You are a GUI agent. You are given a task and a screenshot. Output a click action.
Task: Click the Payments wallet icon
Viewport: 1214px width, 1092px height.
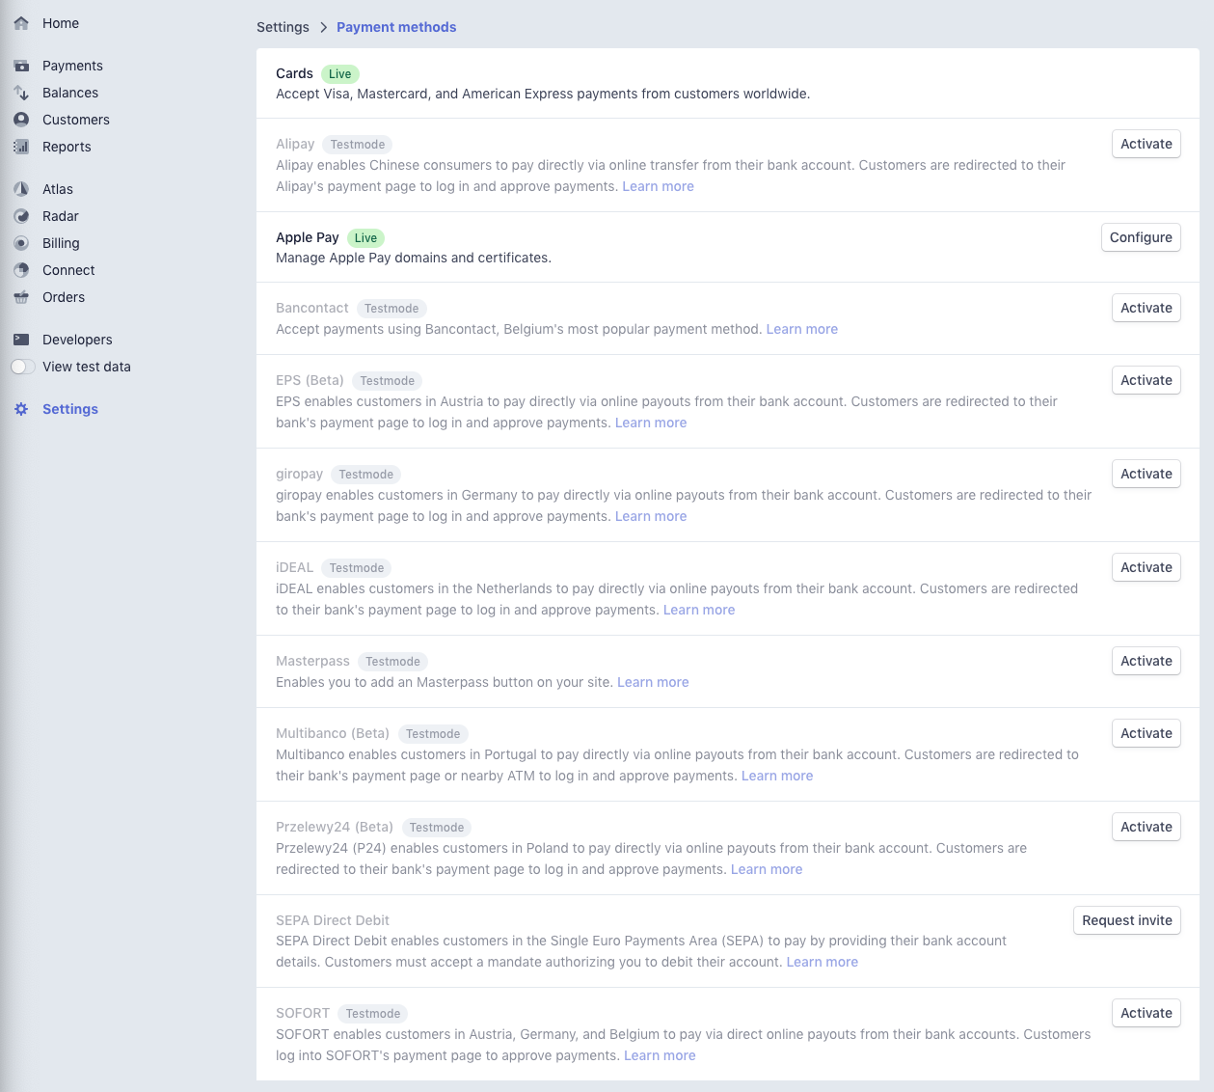21,66
